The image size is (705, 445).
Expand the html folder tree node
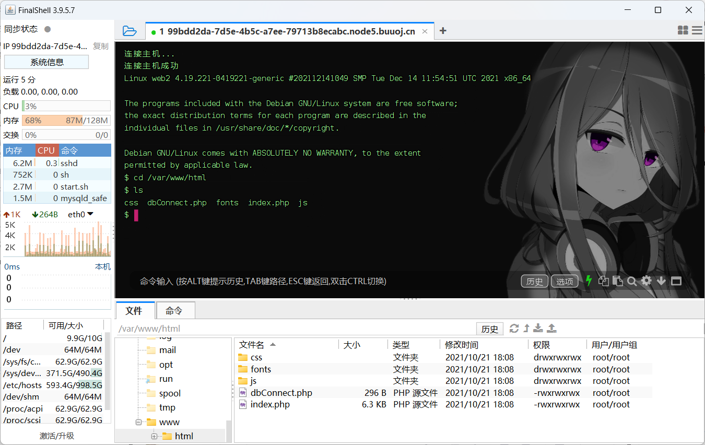click(x=154, y=436)
